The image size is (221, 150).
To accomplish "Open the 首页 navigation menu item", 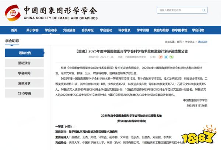I will [x=14, y=30].
